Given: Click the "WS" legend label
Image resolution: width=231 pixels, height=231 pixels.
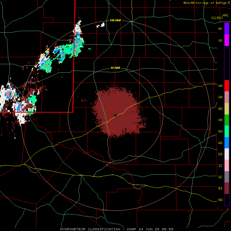Looking at the screenshot, I should coord(220,143).
